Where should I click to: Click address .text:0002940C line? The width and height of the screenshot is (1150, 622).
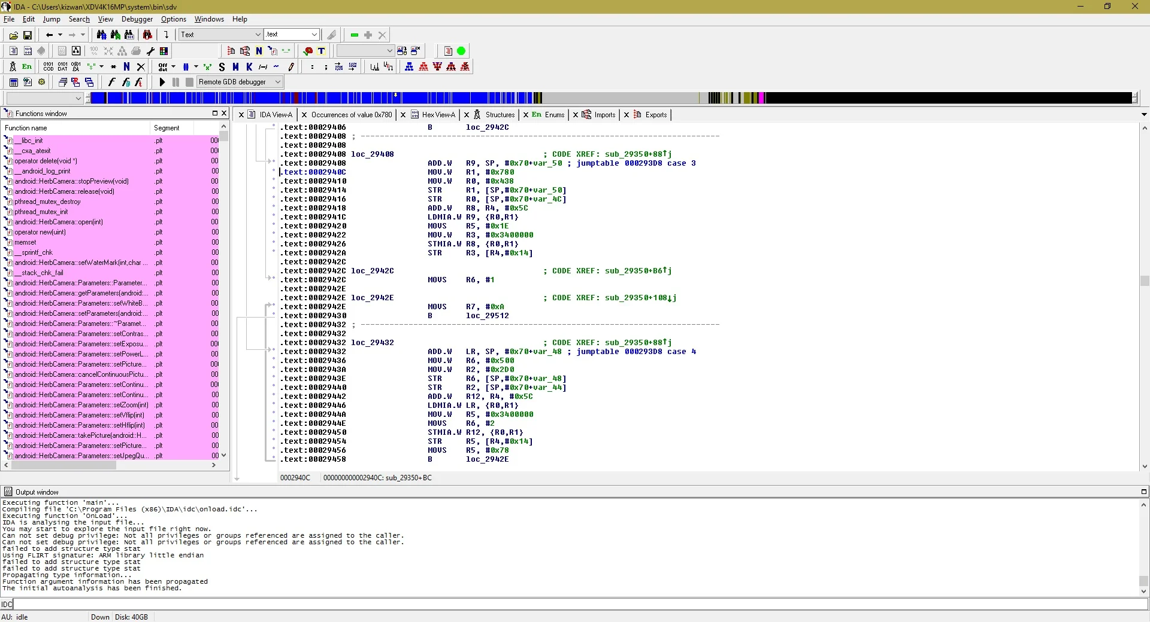click(x=314, y=172)
